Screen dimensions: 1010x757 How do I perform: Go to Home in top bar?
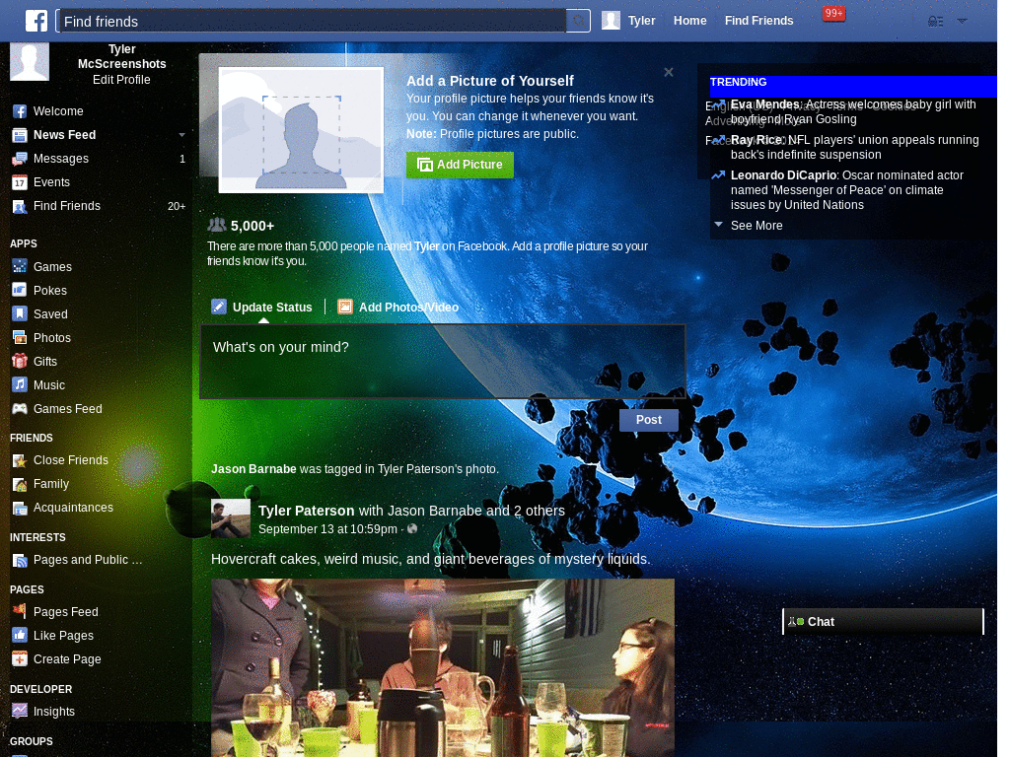tap(689, 21)
